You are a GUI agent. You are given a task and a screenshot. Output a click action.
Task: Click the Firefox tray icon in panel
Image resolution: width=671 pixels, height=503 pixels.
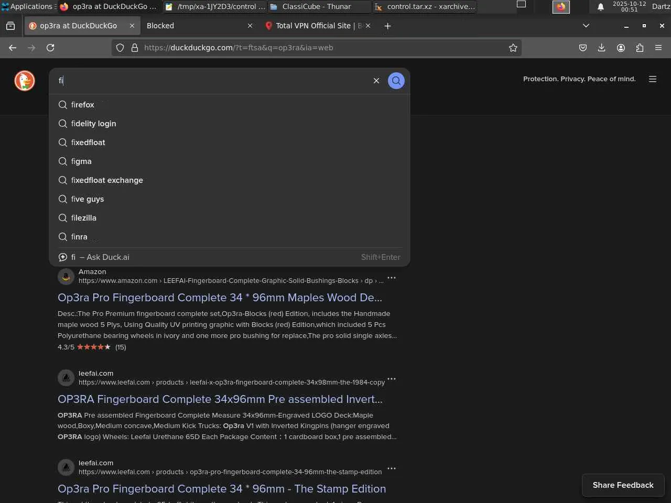561,6
